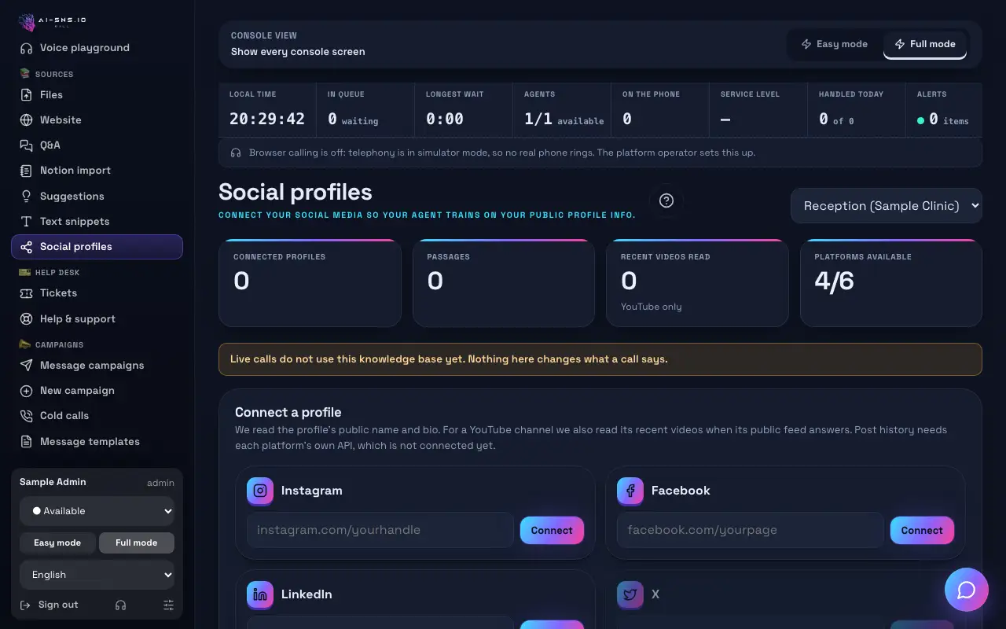Select Full mode in the sidebar footer
1006x629 pixels.
click(x=137, y=543)
